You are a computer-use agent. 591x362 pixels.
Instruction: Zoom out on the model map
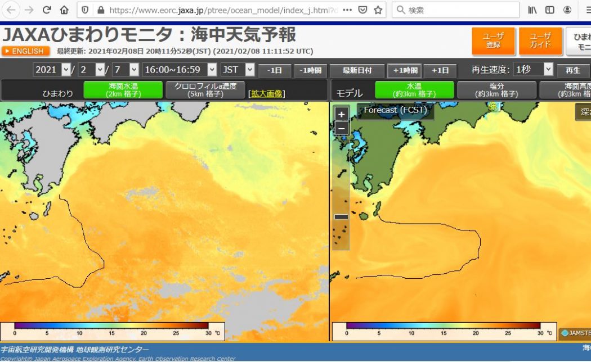(342, 128)
